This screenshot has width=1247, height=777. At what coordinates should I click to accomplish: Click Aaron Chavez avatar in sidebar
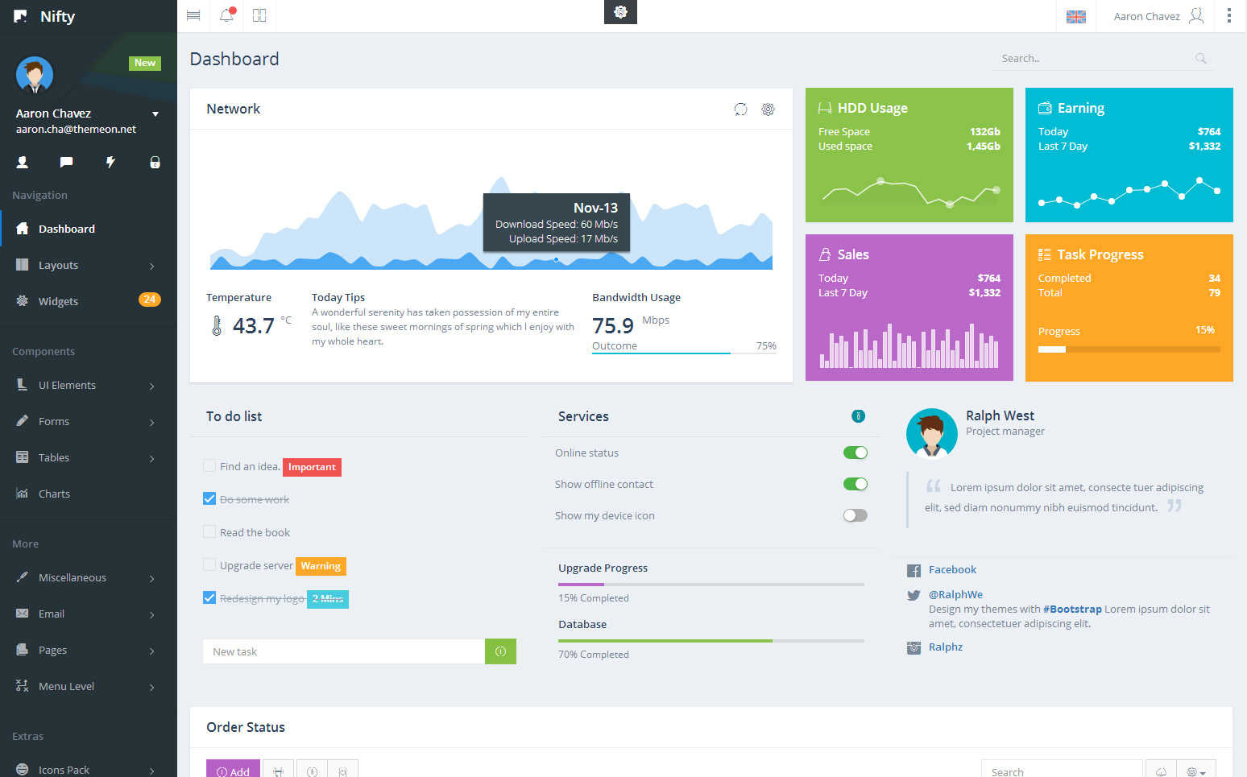(x=35, y=76)
